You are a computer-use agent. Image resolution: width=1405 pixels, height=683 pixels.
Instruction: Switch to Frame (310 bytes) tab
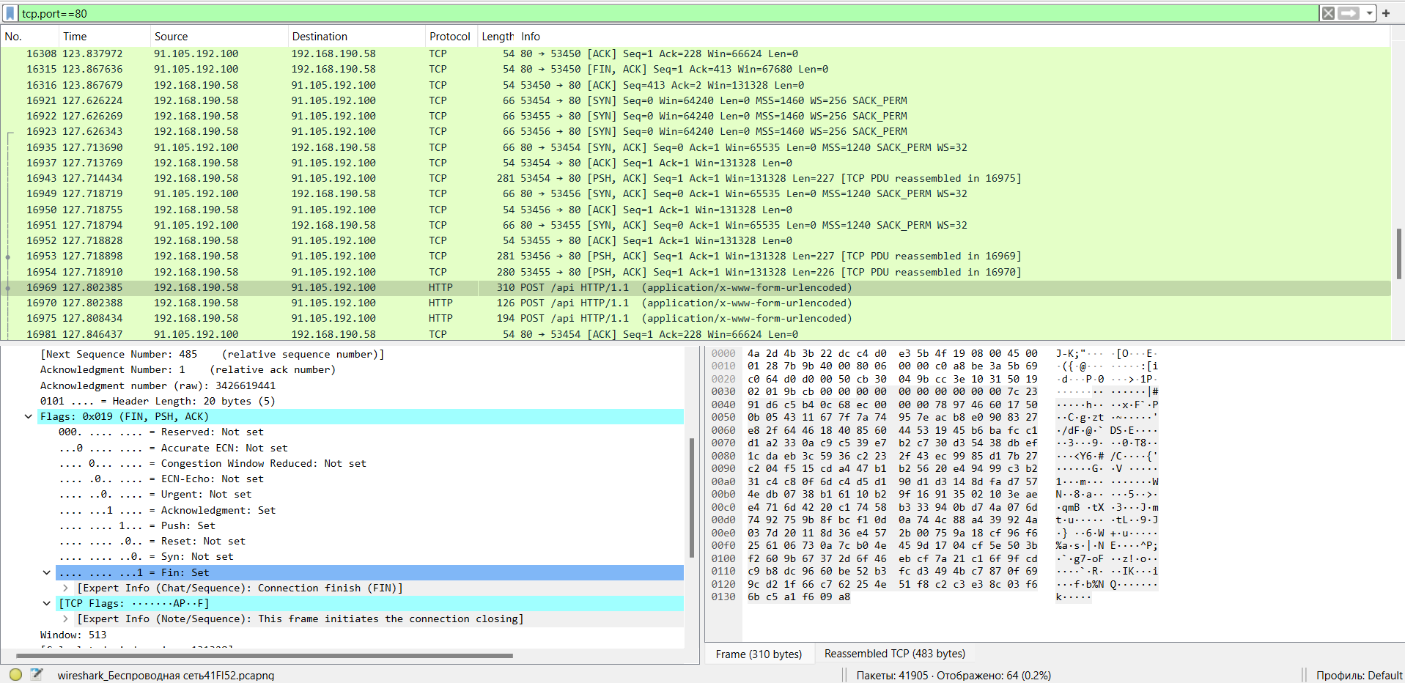[x=759, y=654]
